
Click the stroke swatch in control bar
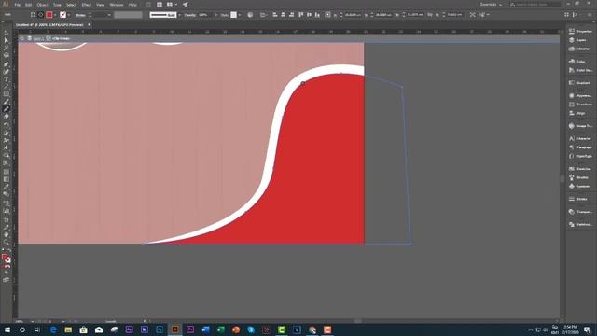click(62, 15)
